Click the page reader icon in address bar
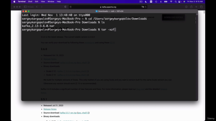The height and width of the screenshot is (121, 216). pos(71,7)
